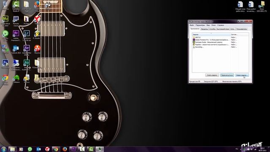Switch to the Быстродействие tab

tap(223, 29)
